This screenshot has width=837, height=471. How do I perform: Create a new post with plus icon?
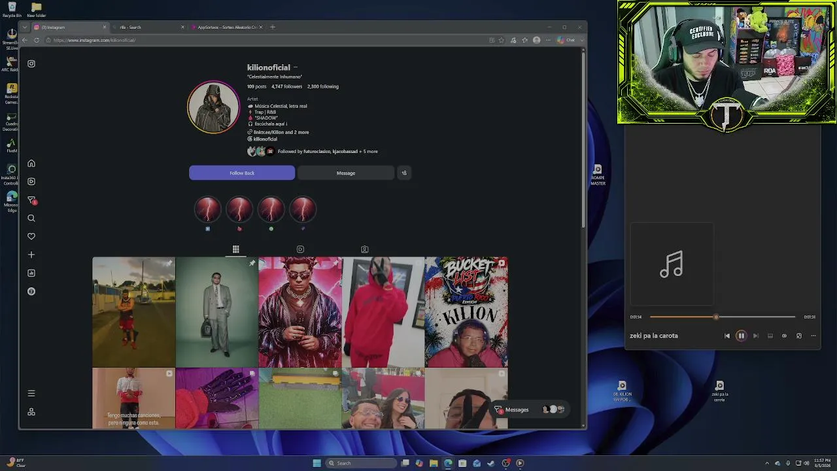[x=31, y=254]
